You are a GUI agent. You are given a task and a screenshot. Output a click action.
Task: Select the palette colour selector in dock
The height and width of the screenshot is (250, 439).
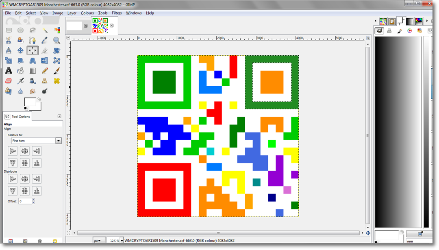pos(419,31)
